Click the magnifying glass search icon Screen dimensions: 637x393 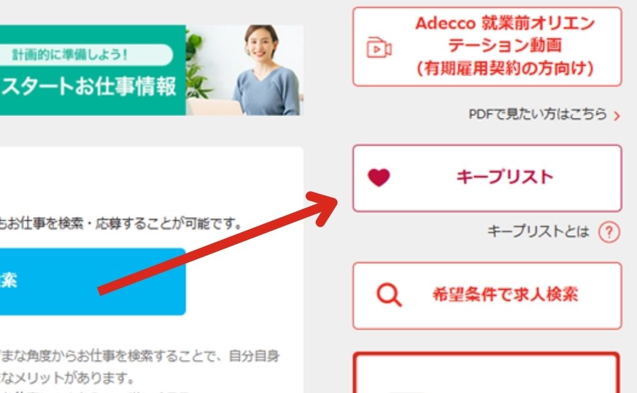pyautogui.click(x=389, y=295)
